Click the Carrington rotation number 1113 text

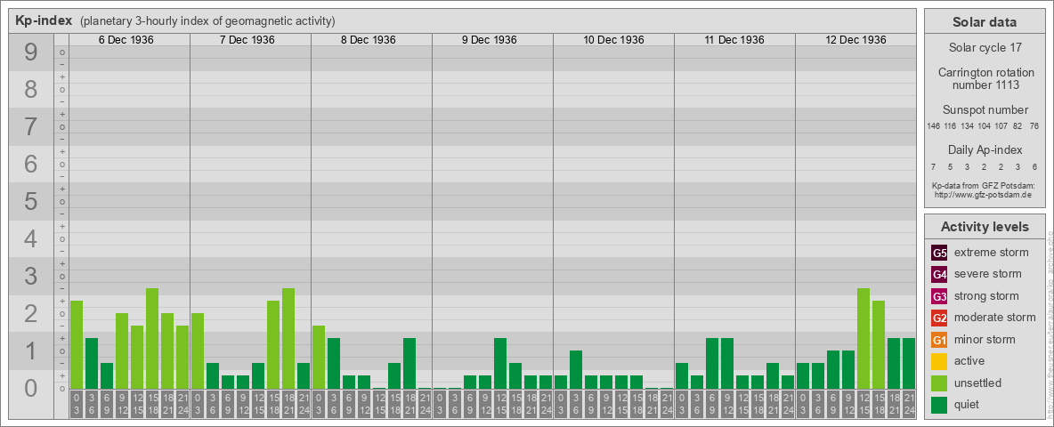click(x=985, y=78)
